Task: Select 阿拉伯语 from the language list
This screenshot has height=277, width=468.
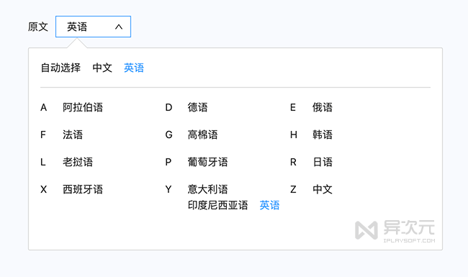Action: pos(83,107)
